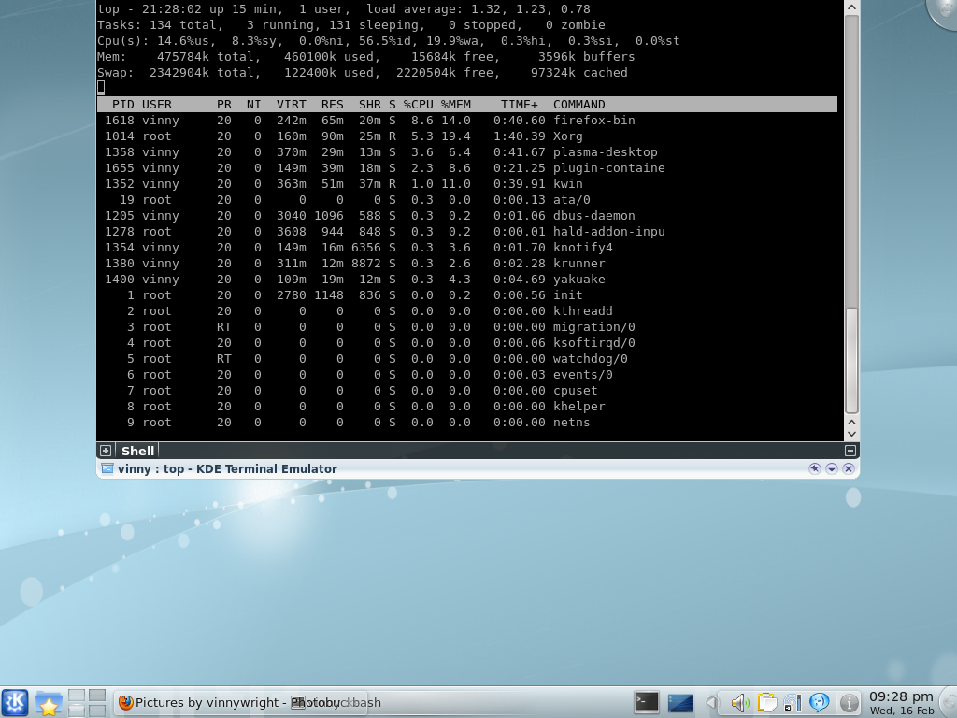This screenshot has height=718, width=957.
Task: Click the blue desktop screen icon in panel
Action: (680, 703)
